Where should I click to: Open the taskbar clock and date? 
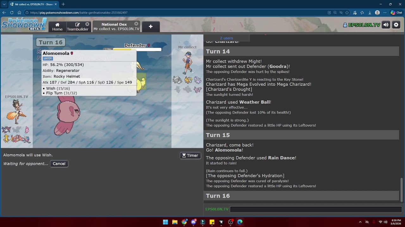(x=396, y=222)
